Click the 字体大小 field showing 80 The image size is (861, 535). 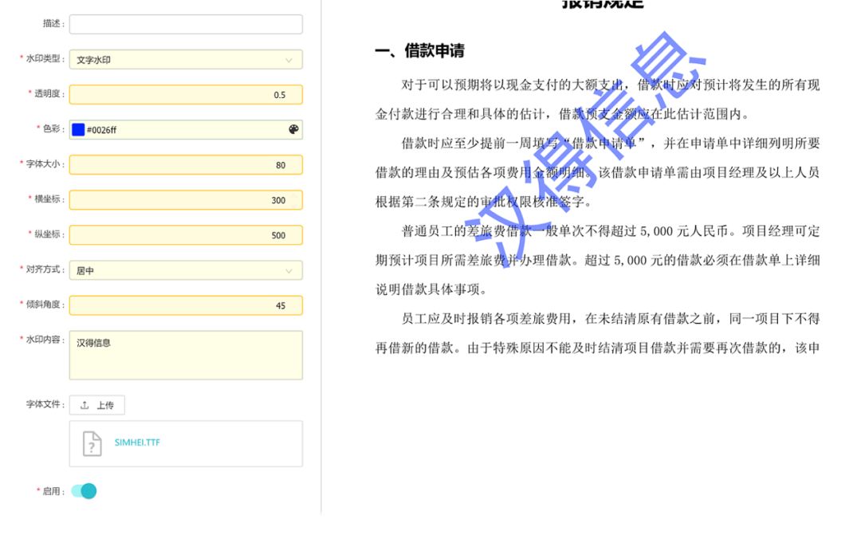pyautogui.click(x=185, y=165)
